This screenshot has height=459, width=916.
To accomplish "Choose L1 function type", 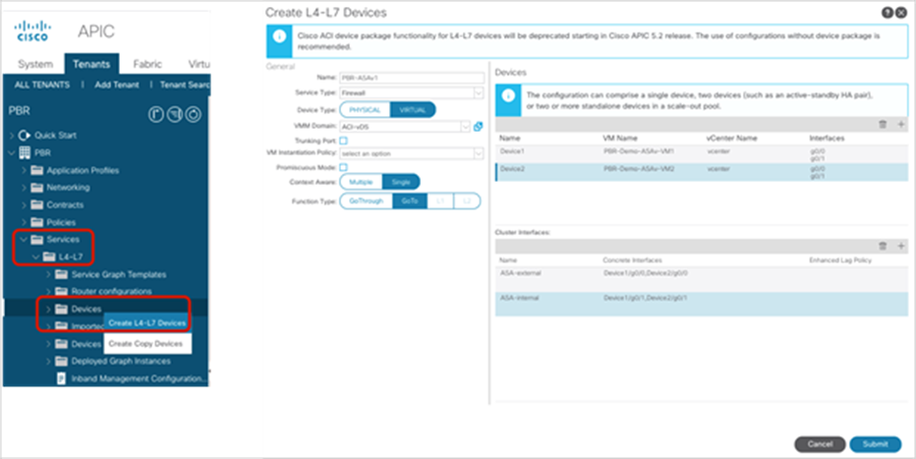I will coord(440,201).
